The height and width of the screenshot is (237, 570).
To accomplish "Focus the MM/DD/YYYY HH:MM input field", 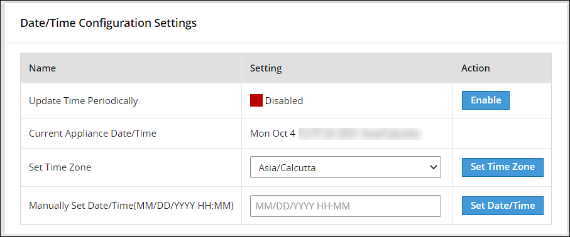I will [x=346, y=206].
